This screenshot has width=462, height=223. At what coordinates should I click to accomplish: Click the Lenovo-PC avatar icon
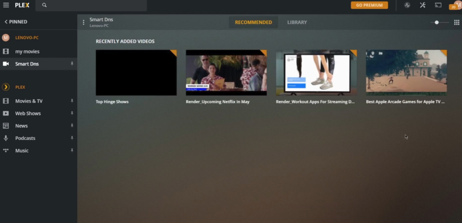point(5,38)
